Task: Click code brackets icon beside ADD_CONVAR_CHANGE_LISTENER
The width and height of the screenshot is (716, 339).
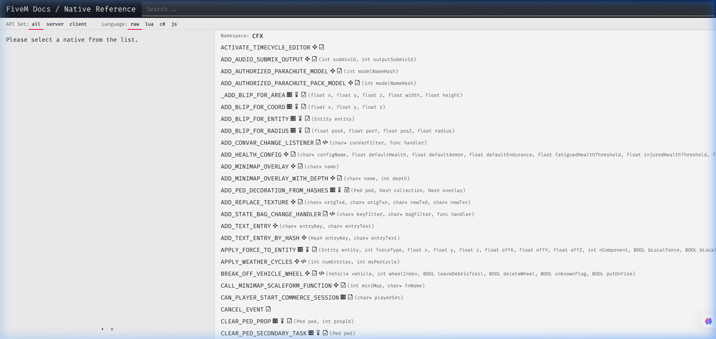Action: click(325, 143)
